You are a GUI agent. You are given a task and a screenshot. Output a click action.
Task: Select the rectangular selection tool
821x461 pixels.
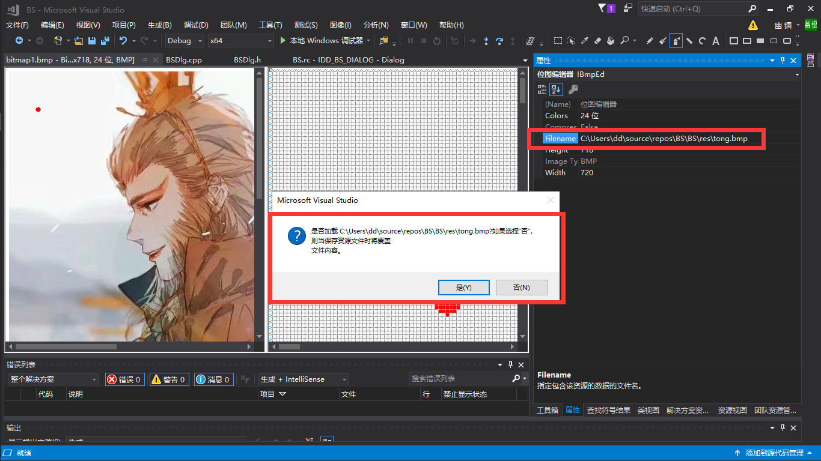click(558, 40)
